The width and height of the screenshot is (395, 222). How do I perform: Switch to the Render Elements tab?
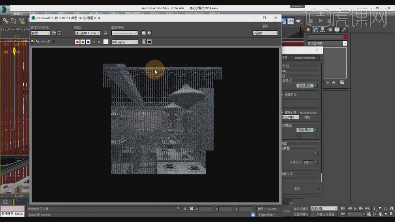point(305,58)
